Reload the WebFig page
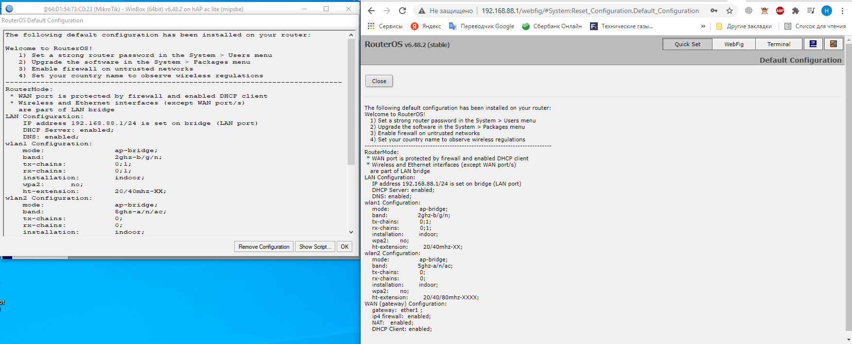The height and width of the screenshot is (344, 852). [x=402, y=11]
